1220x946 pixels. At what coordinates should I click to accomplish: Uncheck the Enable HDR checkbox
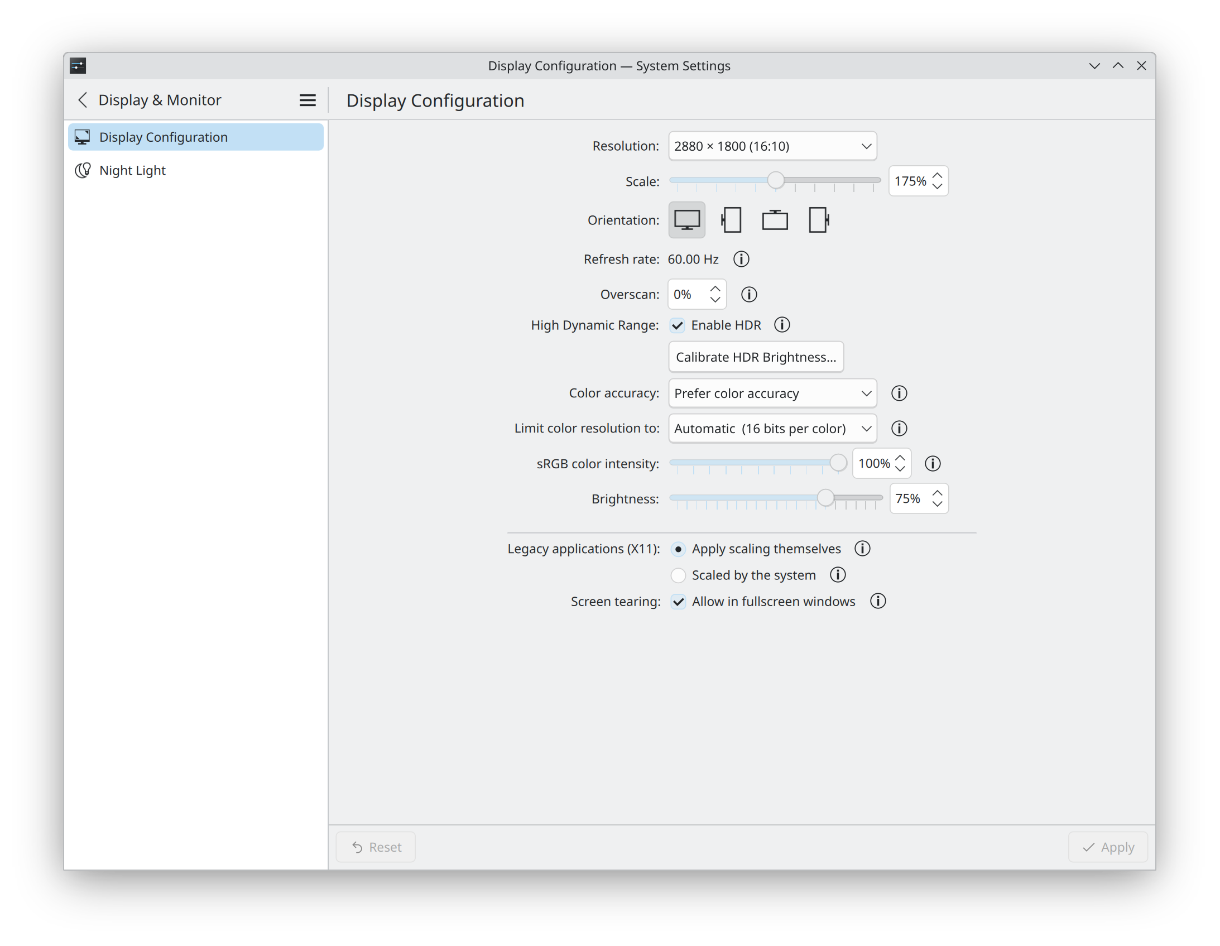pos(678,325)
